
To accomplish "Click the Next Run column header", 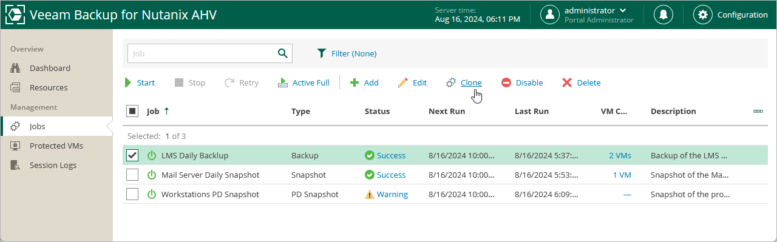I will point(446,111).
